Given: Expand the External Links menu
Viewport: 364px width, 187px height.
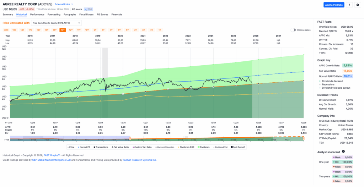Looking at the screenshot, I should tap(64, 4).
